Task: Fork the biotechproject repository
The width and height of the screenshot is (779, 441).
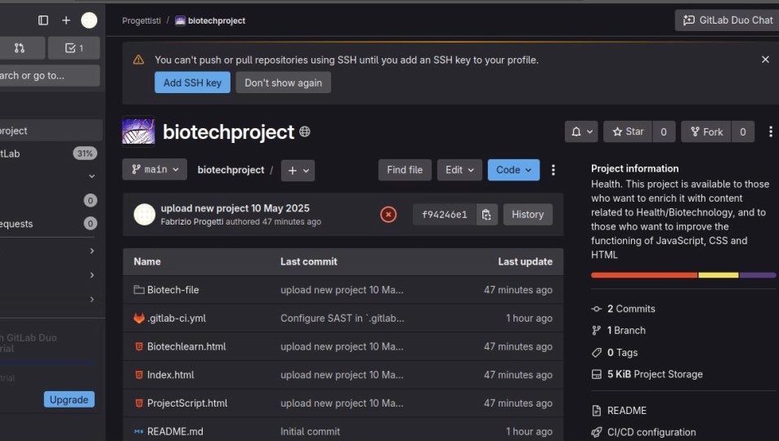Action: point(706,131)
